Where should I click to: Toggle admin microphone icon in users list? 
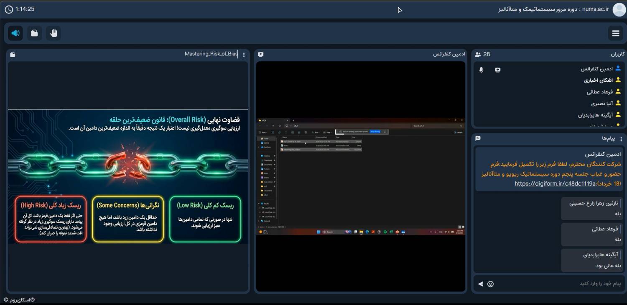pos(482,70)
